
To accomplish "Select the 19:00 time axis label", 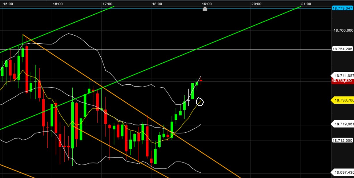I will coord(207,4).
